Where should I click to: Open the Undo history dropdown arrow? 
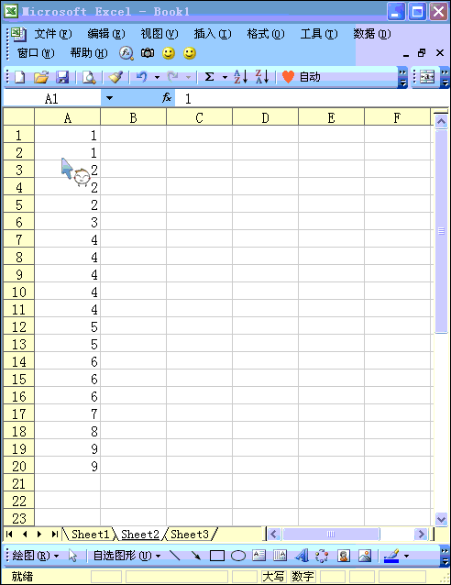pyautogui.click(x=157, y=77)
